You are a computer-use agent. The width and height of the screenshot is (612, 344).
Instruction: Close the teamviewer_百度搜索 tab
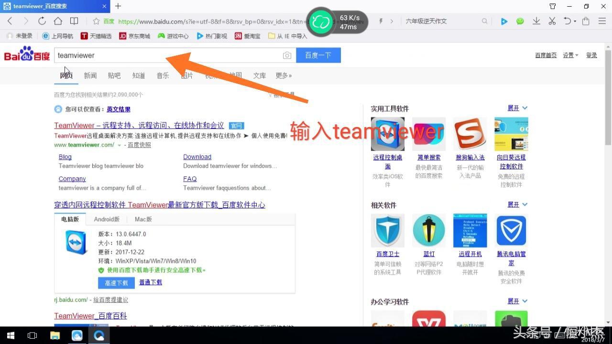105,6
